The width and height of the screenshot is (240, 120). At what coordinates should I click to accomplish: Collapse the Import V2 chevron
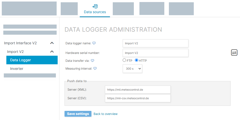click(x=52, y=52)
